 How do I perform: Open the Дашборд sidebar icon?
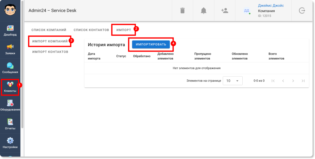click(x=10, y=28)
